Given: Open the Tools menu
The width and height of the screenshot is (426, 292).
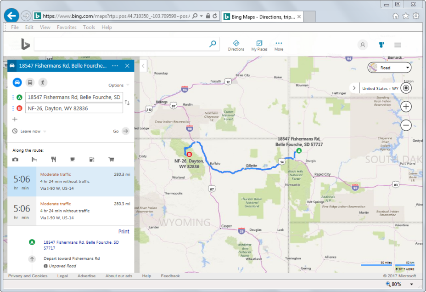Looking at the screenshot, I should click(x=89, y=27).
